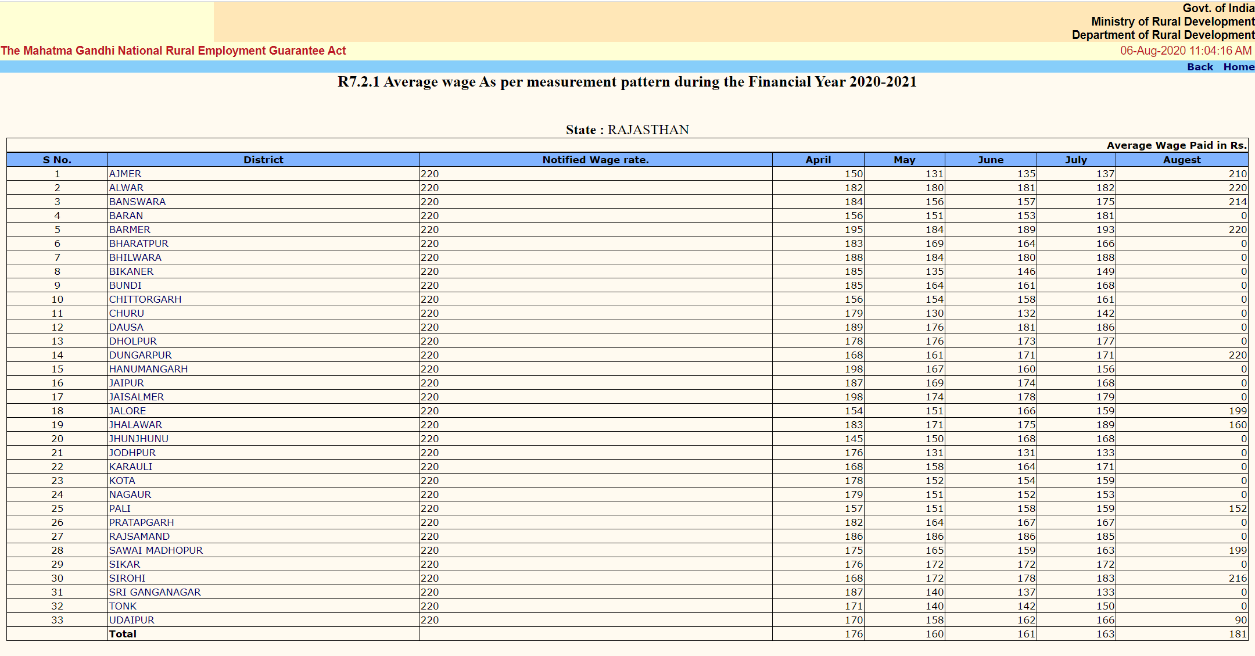The image size is (1255, 656).
Task: Select CHITTORGARH district link
Action: (x=145, y=299)
